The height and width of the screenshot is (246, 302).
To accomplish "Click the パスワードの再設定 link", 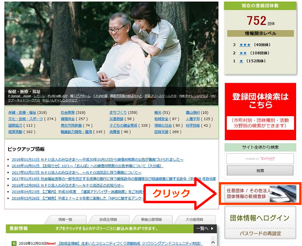I will [260, 234].
